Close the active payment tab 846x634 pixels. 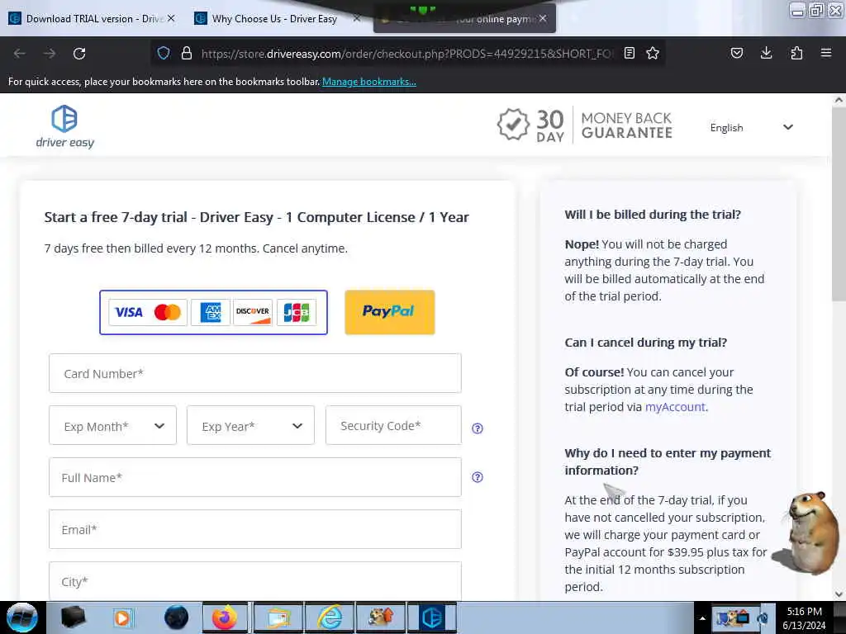543,18
